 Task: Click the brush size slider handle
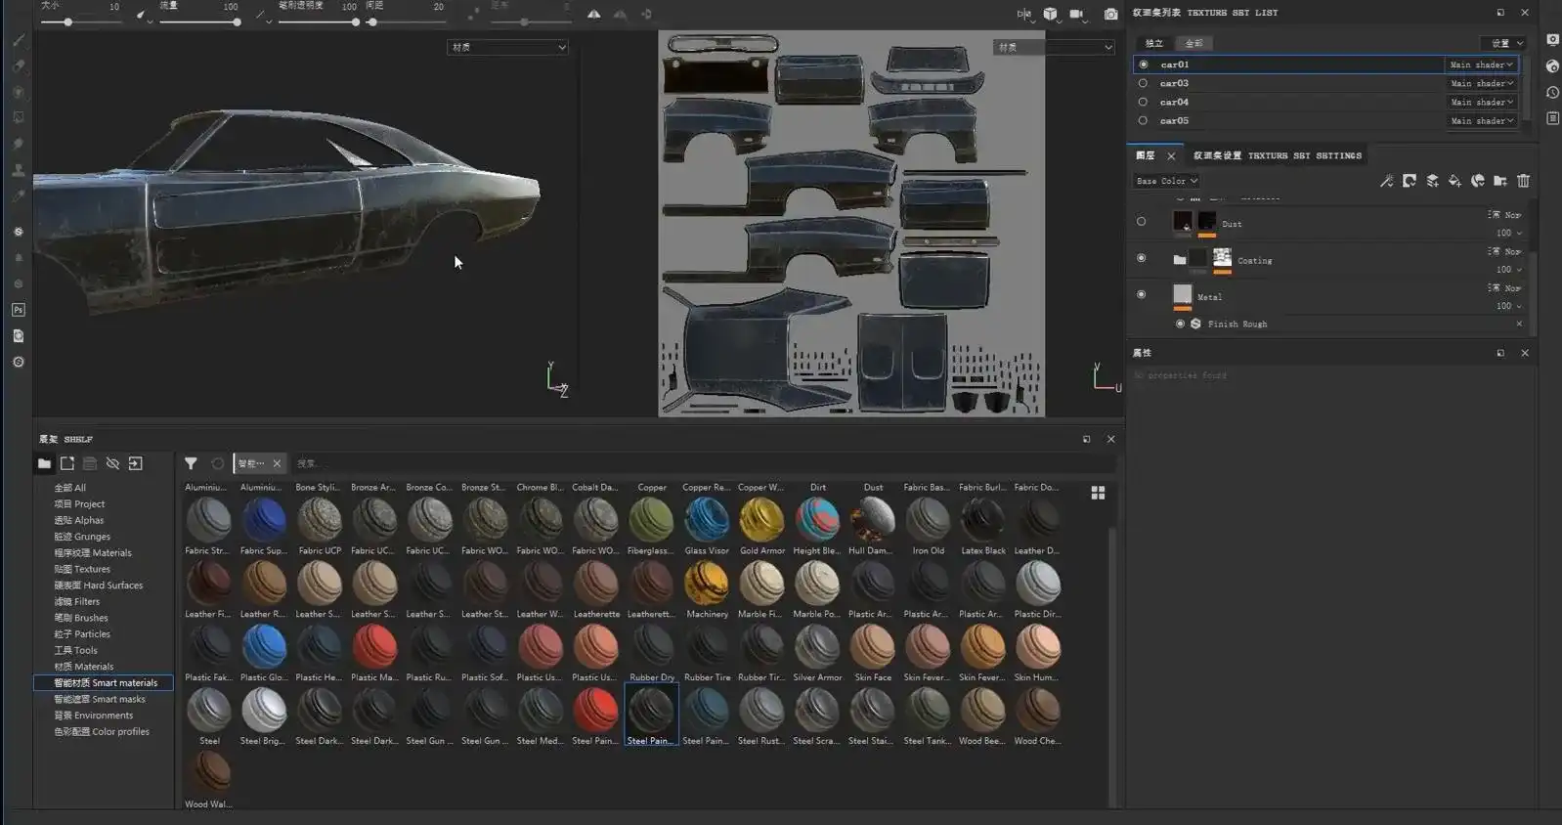tap(67, 22)
